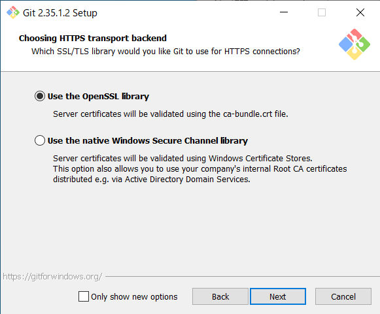Close the Git Setup window
This screenshot has width=380, height=314.
(360, 12)
